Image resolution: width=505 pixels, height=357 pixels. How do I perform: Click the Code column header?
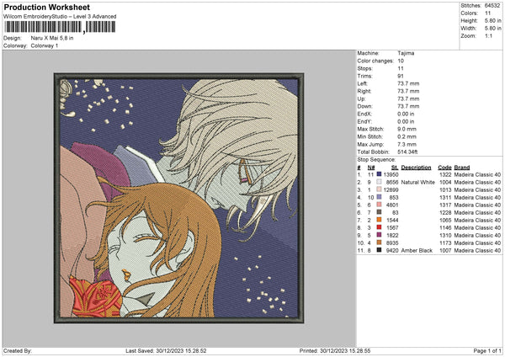click(444, 168)
